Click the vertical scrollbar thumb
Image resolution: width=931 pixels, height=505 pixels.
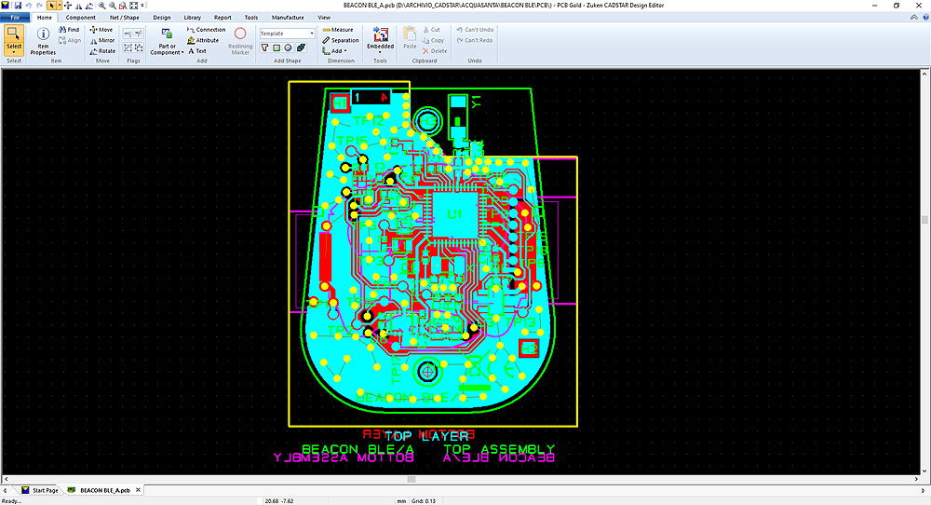pyautogui.click(x=924, y=220)
